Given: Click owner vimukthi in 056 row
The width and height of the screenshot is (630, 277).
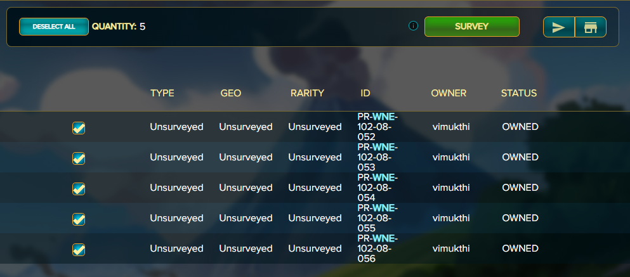Looking at the screenshot, I should pyautogui.click(x=451, y=249).
